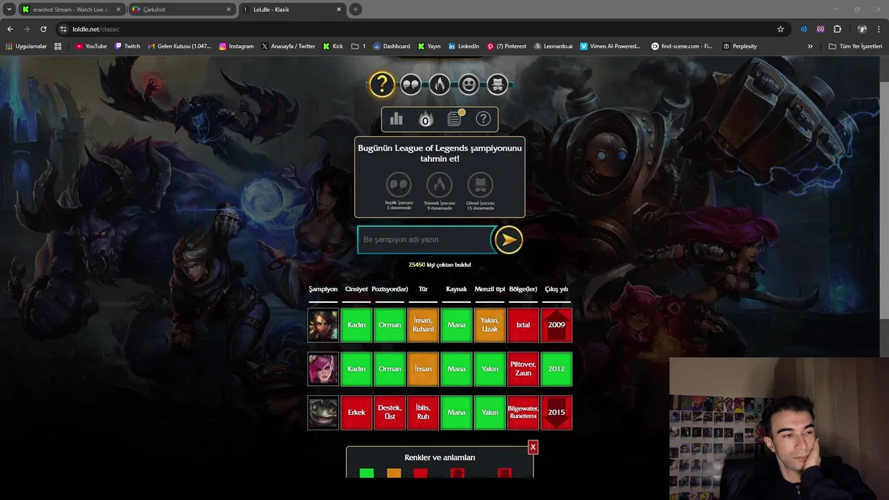The image size is (889, 500).
Task: Switch to the eraishot Stream browser tab
Action: pos(72,10)
